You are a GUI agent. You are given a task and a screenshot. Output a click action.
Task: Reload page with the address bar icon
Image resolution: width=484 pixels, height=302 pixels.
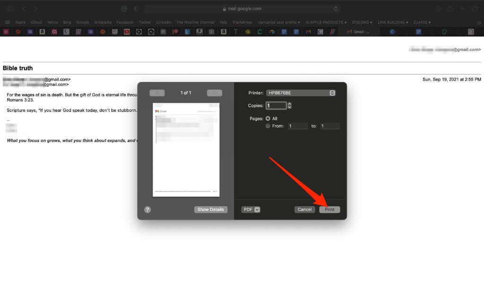(x=336, y=8)
